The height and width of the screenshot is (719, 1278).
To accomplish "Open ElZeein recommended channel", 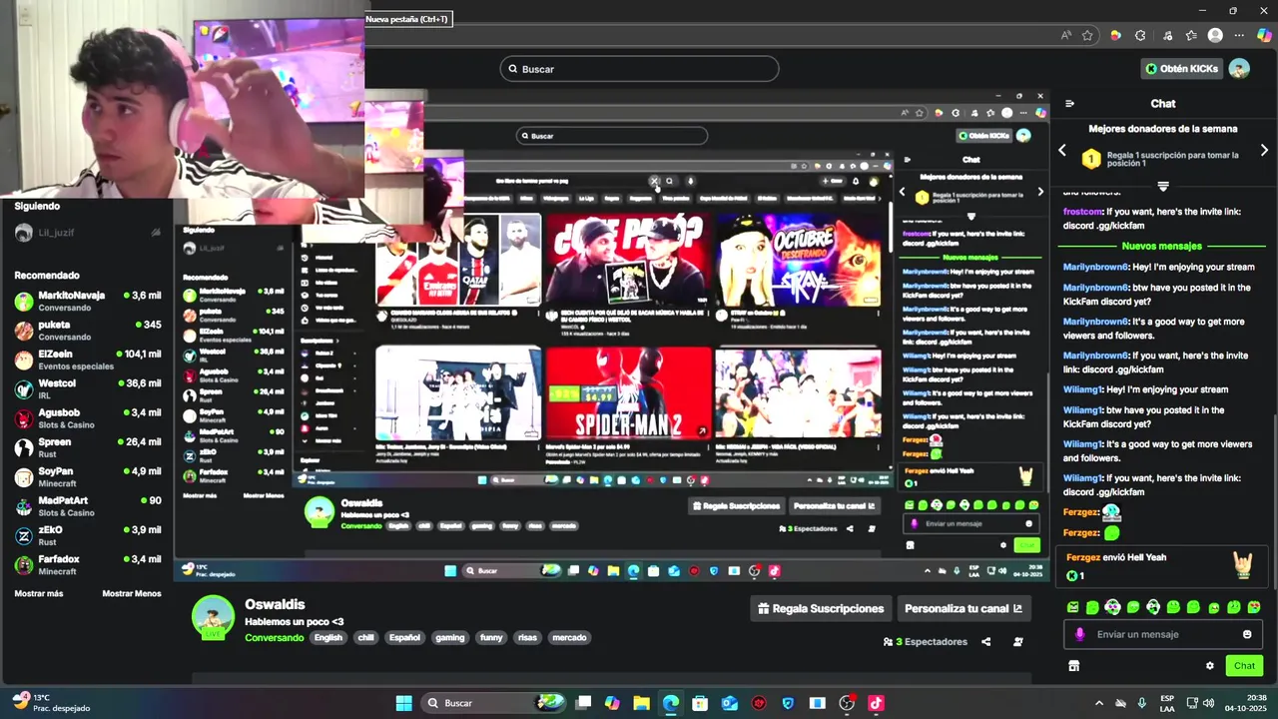I will [x=88, y=359].
